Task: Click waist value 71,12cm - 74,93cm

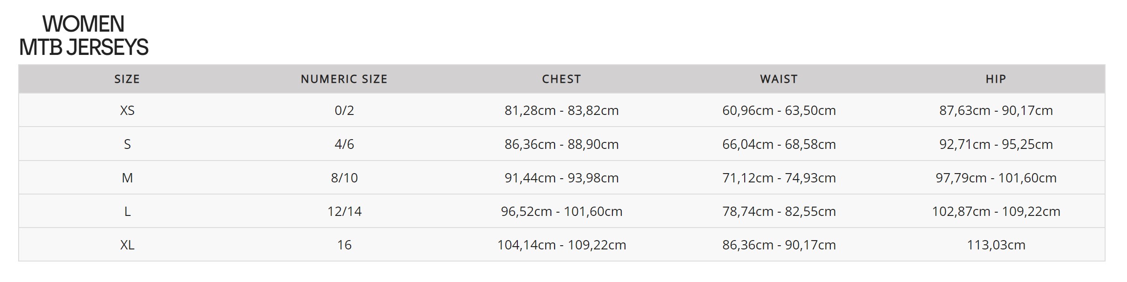Action: (779, 178)
